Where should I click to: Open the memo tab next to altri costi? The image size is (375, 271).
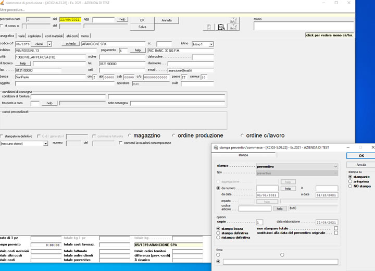[85, 36]
